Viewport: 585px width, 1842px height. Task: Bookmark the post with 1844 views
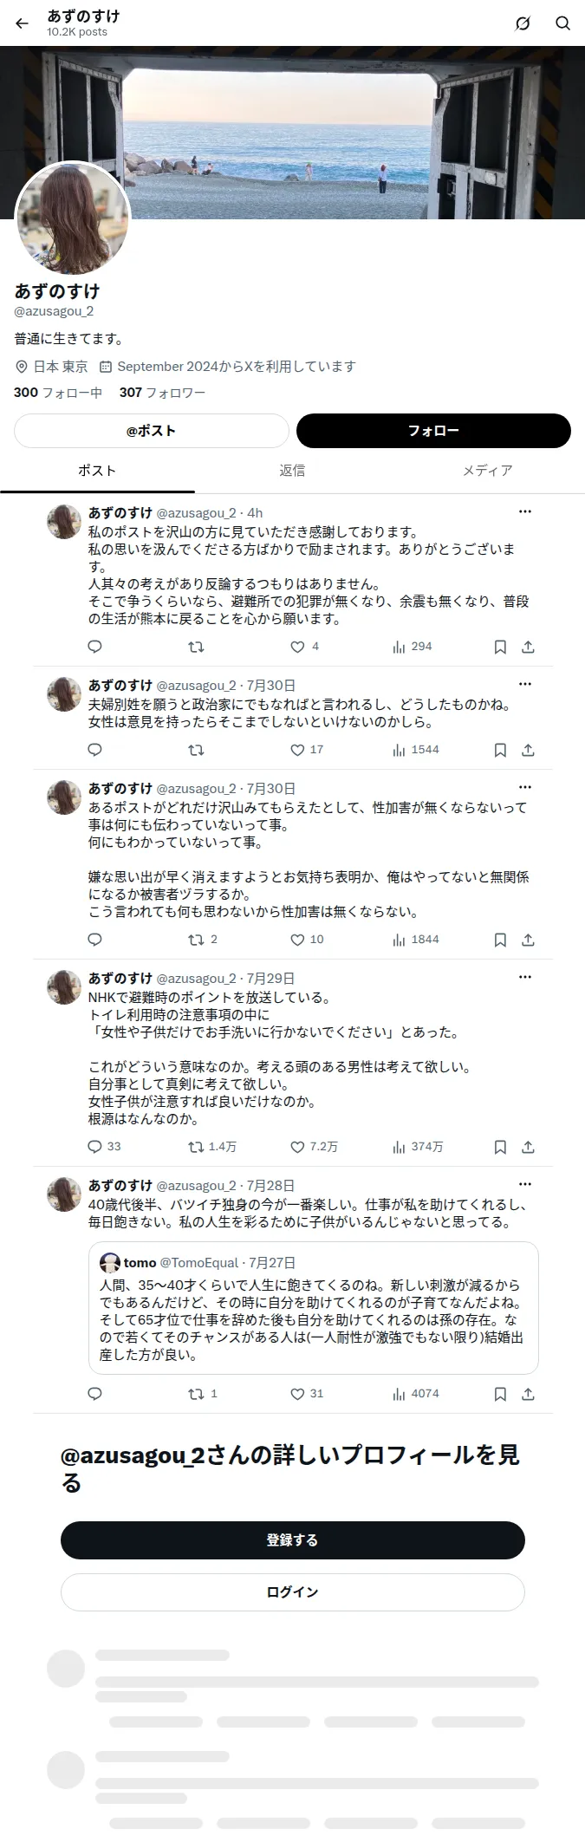[x=500, y=940]
